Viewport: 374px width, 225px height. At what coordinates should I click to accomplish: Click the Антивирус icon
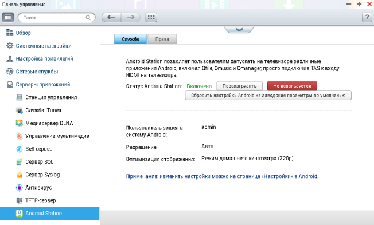[x=20, y=187]
